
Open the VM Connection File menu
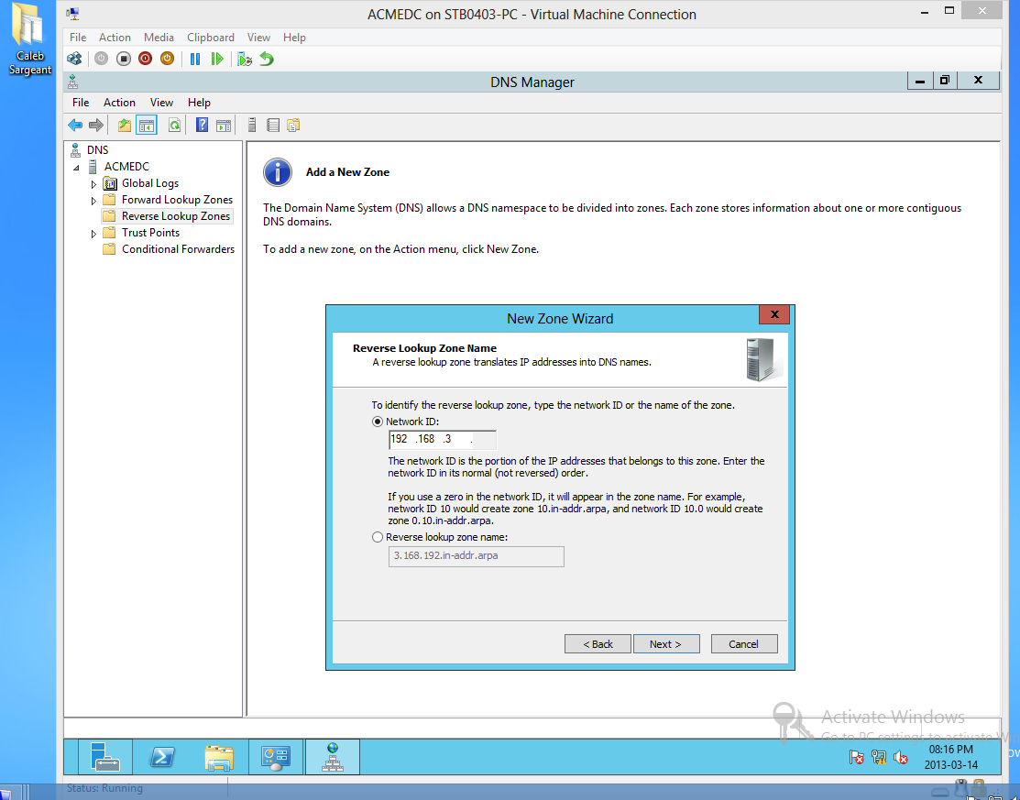(x=78, y=37)
